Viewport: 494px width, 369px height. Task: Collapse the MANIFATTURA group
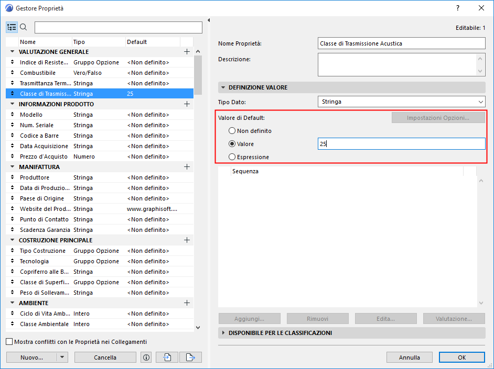coord(12,167)
